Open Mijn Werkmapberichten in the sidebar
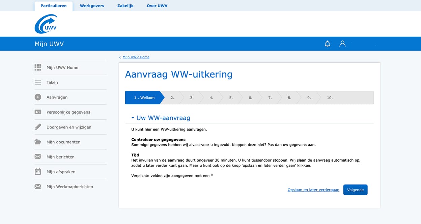This screenshot has height=224, width=421. coord(71,187)
